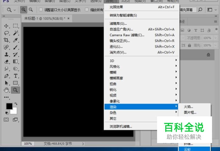Select the Zoom tool in the toolbox
This screenshot has height=151, width=220.
click(x=16, y=90)
